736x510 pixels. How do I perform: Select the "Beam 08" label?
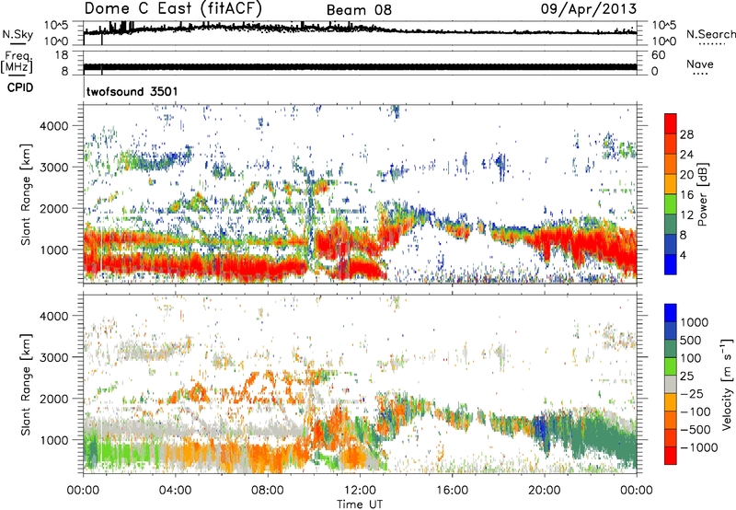point(359,10)
